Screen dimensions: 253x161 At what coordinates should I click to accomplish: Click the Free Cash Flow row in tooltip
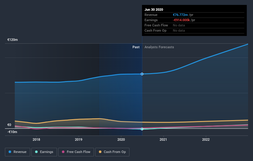[194, 25]
